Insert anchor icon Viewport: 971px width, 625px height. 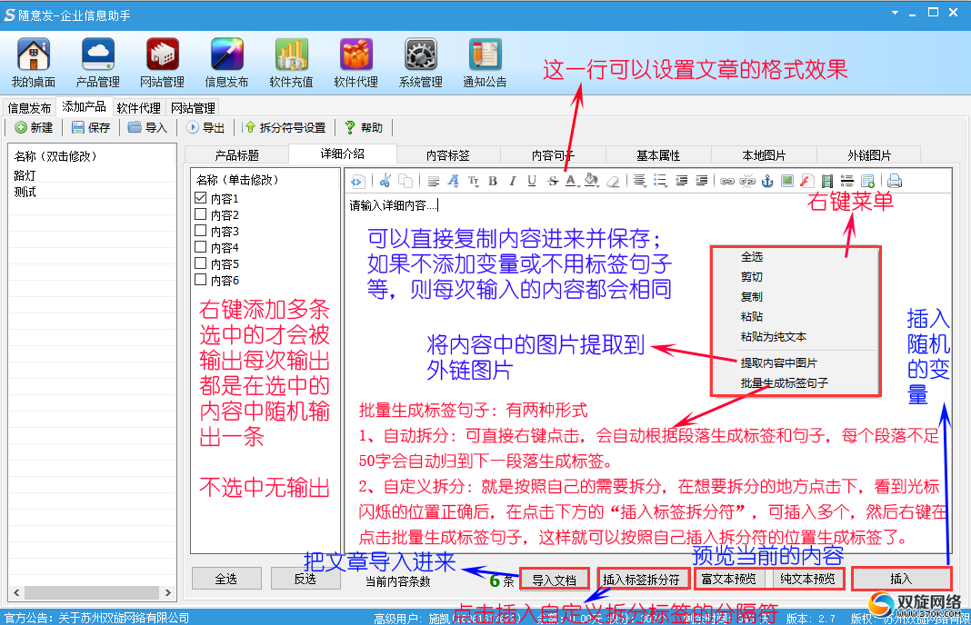[767, 181]
